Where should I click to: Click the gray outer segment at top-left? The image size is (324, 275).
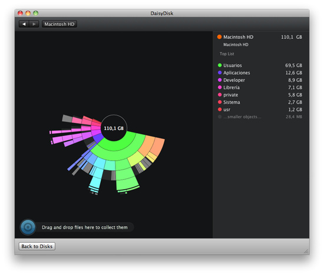tap(67, 118)
